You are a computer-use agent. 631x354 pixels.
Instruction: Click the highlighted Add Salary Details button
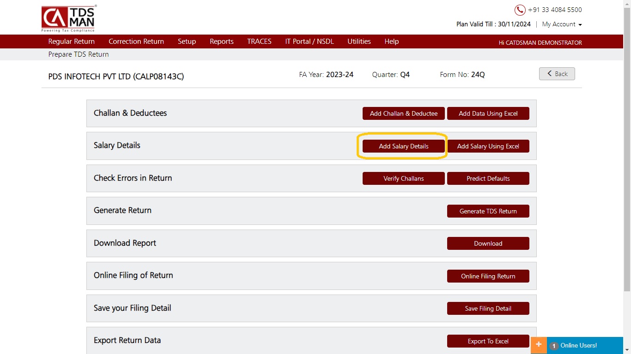pyautogui.click(x=404, y=146)
